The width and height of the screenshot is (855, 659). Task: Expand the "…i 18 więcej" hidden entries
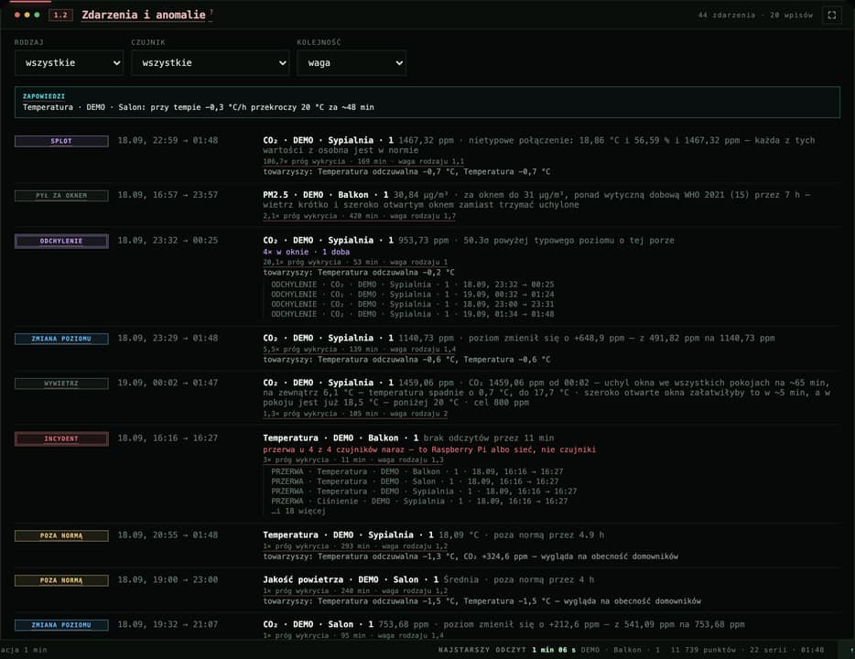tap(298, 512)
